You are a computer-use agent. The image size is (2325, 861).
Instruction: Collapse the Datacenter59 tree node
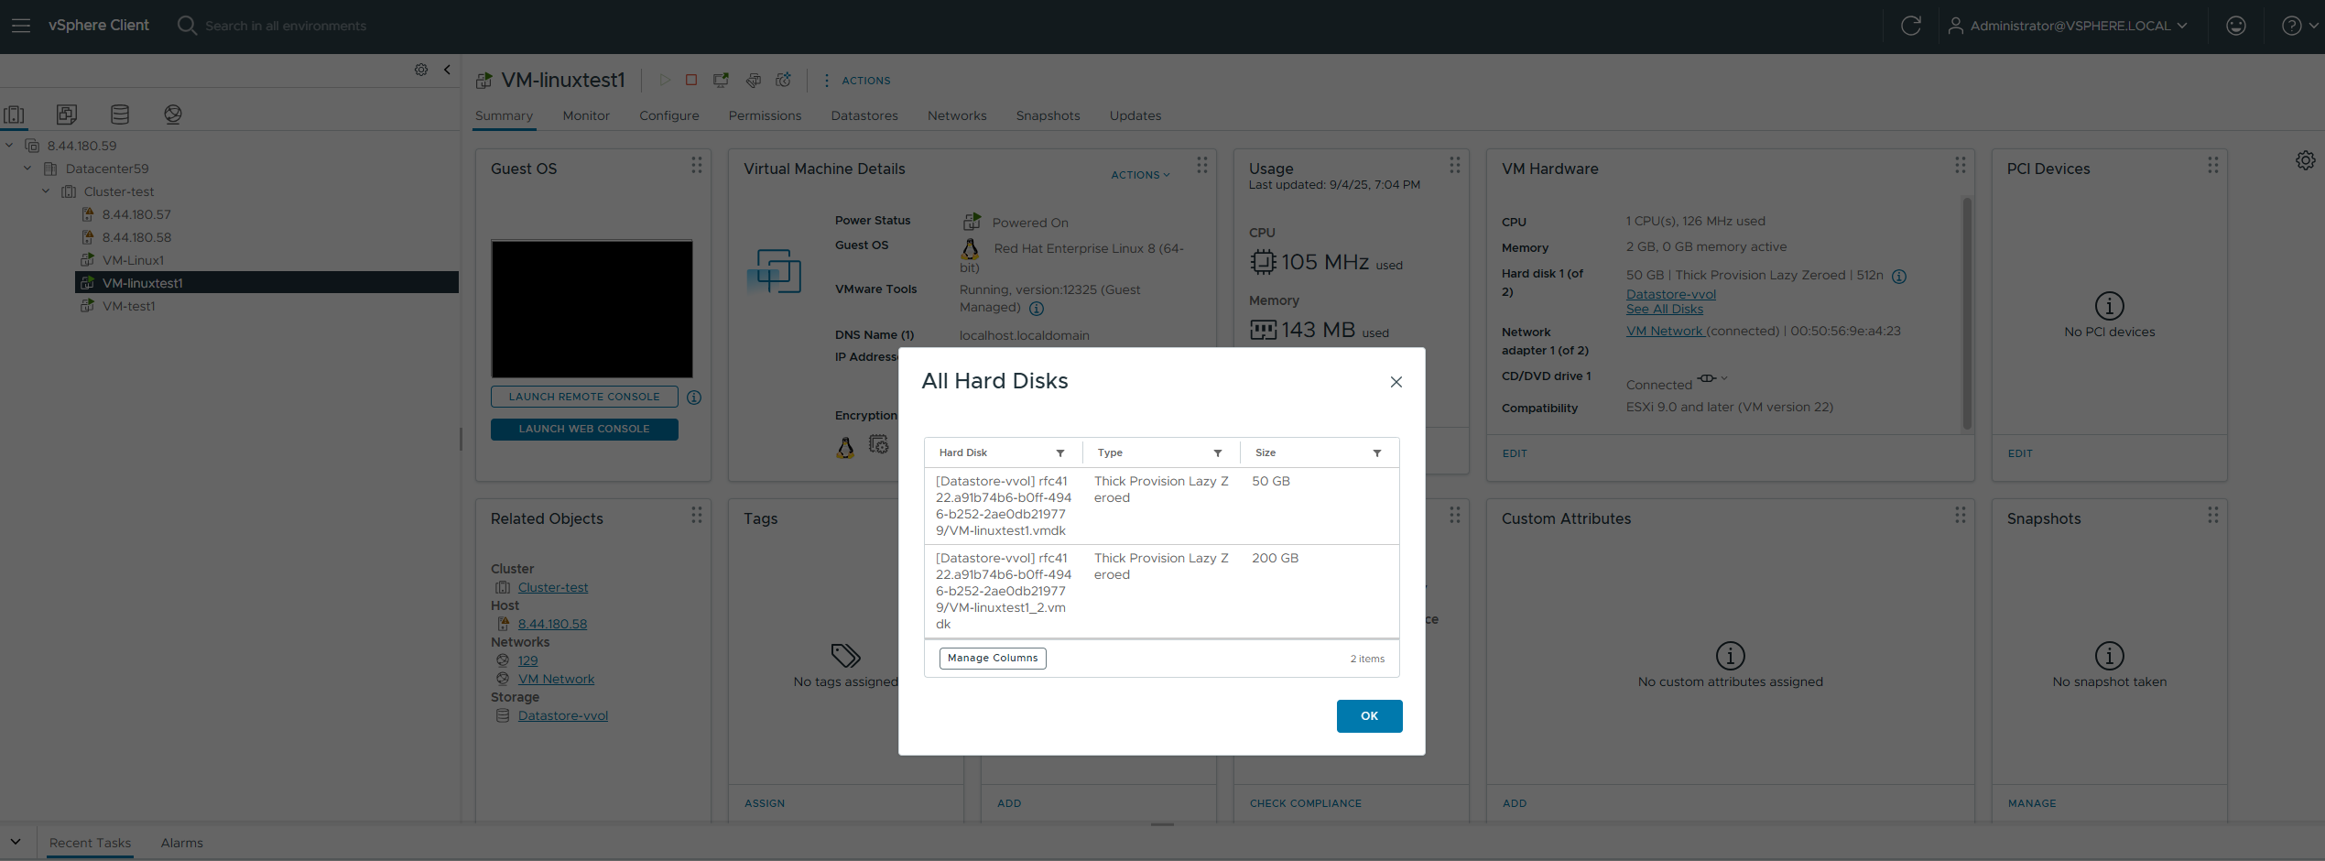tap(27, 168)
